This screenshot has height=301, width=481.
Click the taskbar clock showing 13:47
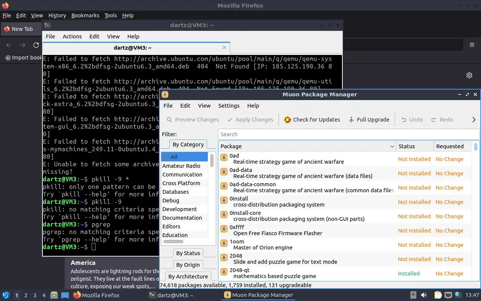click(472, 295)
